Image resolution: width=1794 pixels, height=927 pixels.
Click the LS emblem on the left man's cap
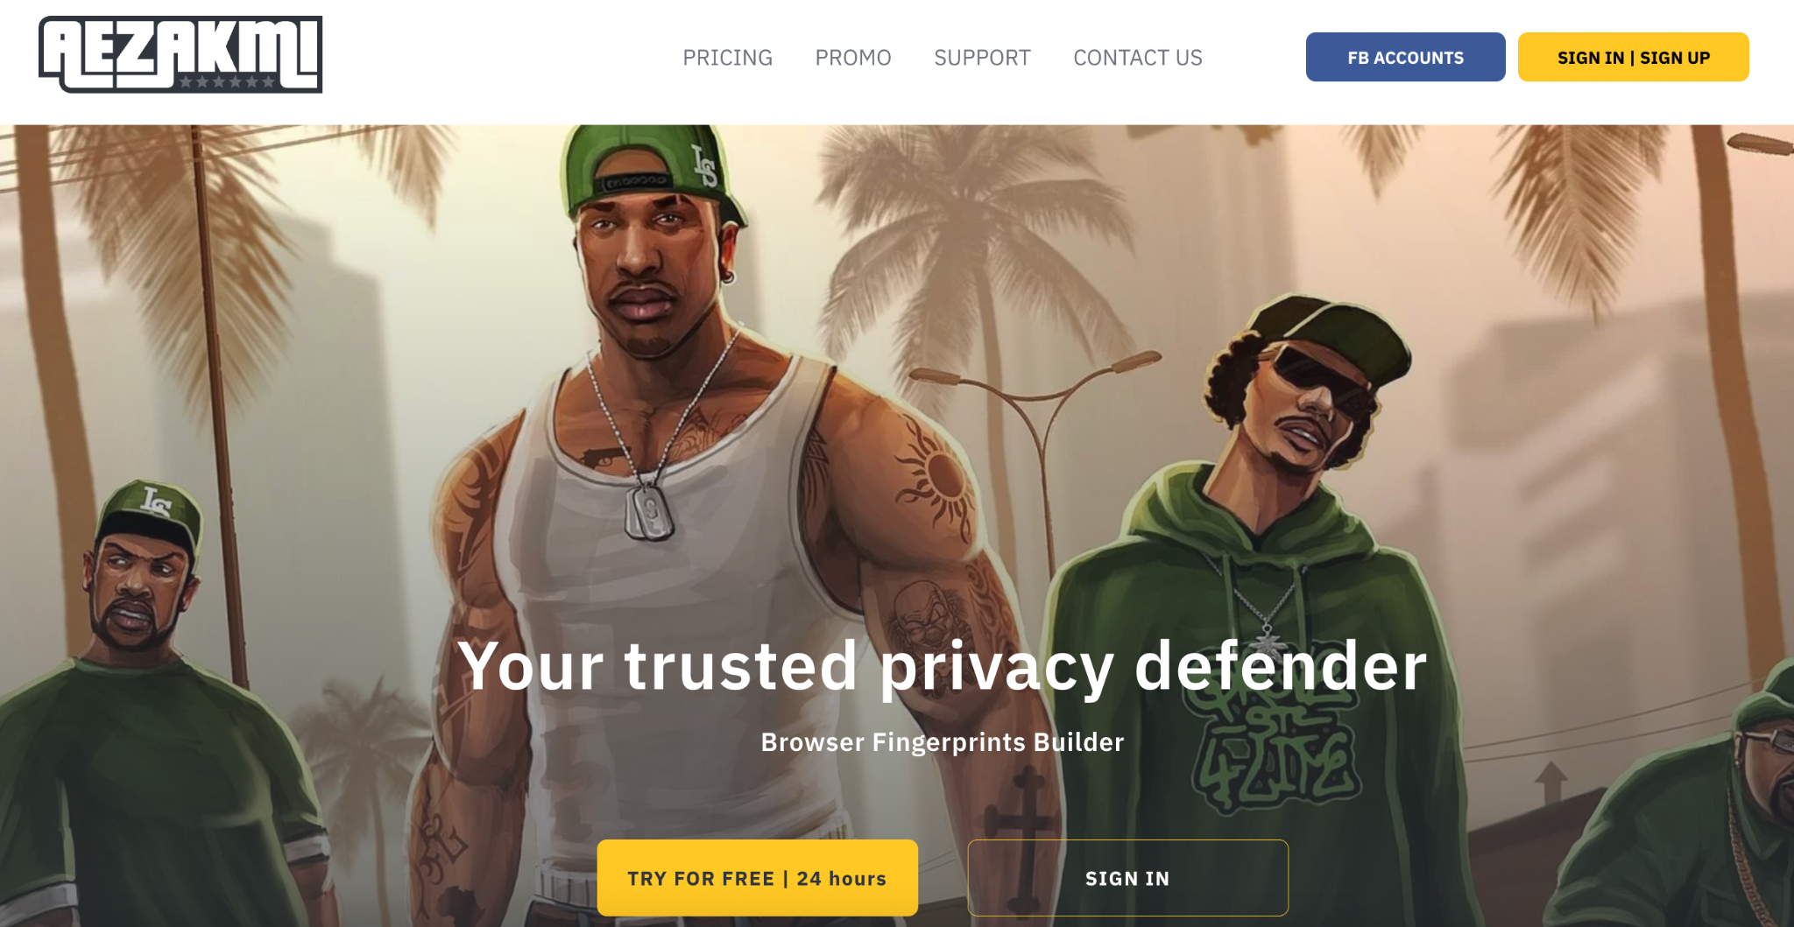coord(156,502)
